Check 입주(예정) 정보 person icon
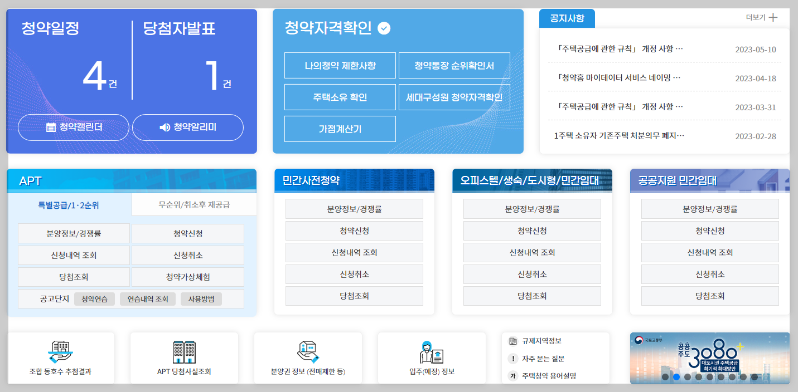Viewport: 798px width, 392px height. (432, 358)
